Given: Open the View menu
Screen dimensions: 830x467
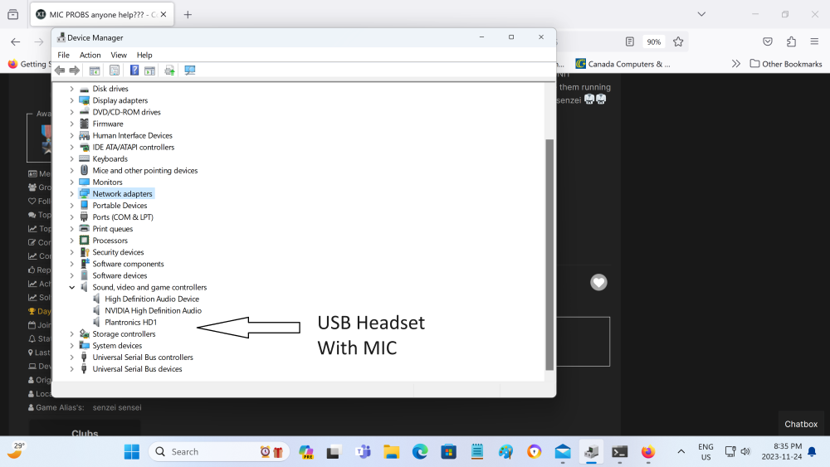Looking at the screenshot, I should [119, 55].
